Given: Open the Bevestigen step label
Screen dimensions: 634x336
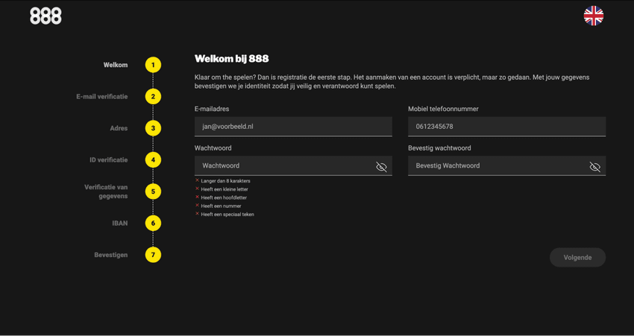Looking at the screenshot, I should tap(111, 255).
